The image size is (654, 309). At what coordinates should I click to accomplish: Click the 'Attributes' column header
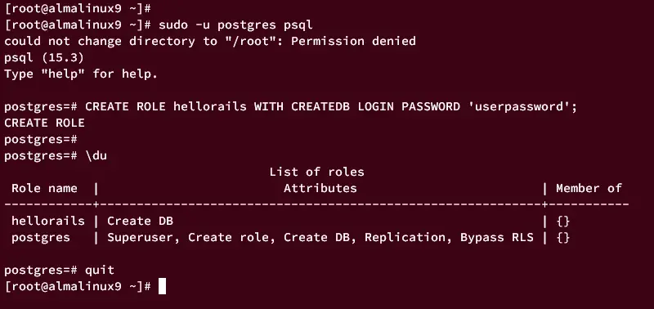(x=320, y=189)
